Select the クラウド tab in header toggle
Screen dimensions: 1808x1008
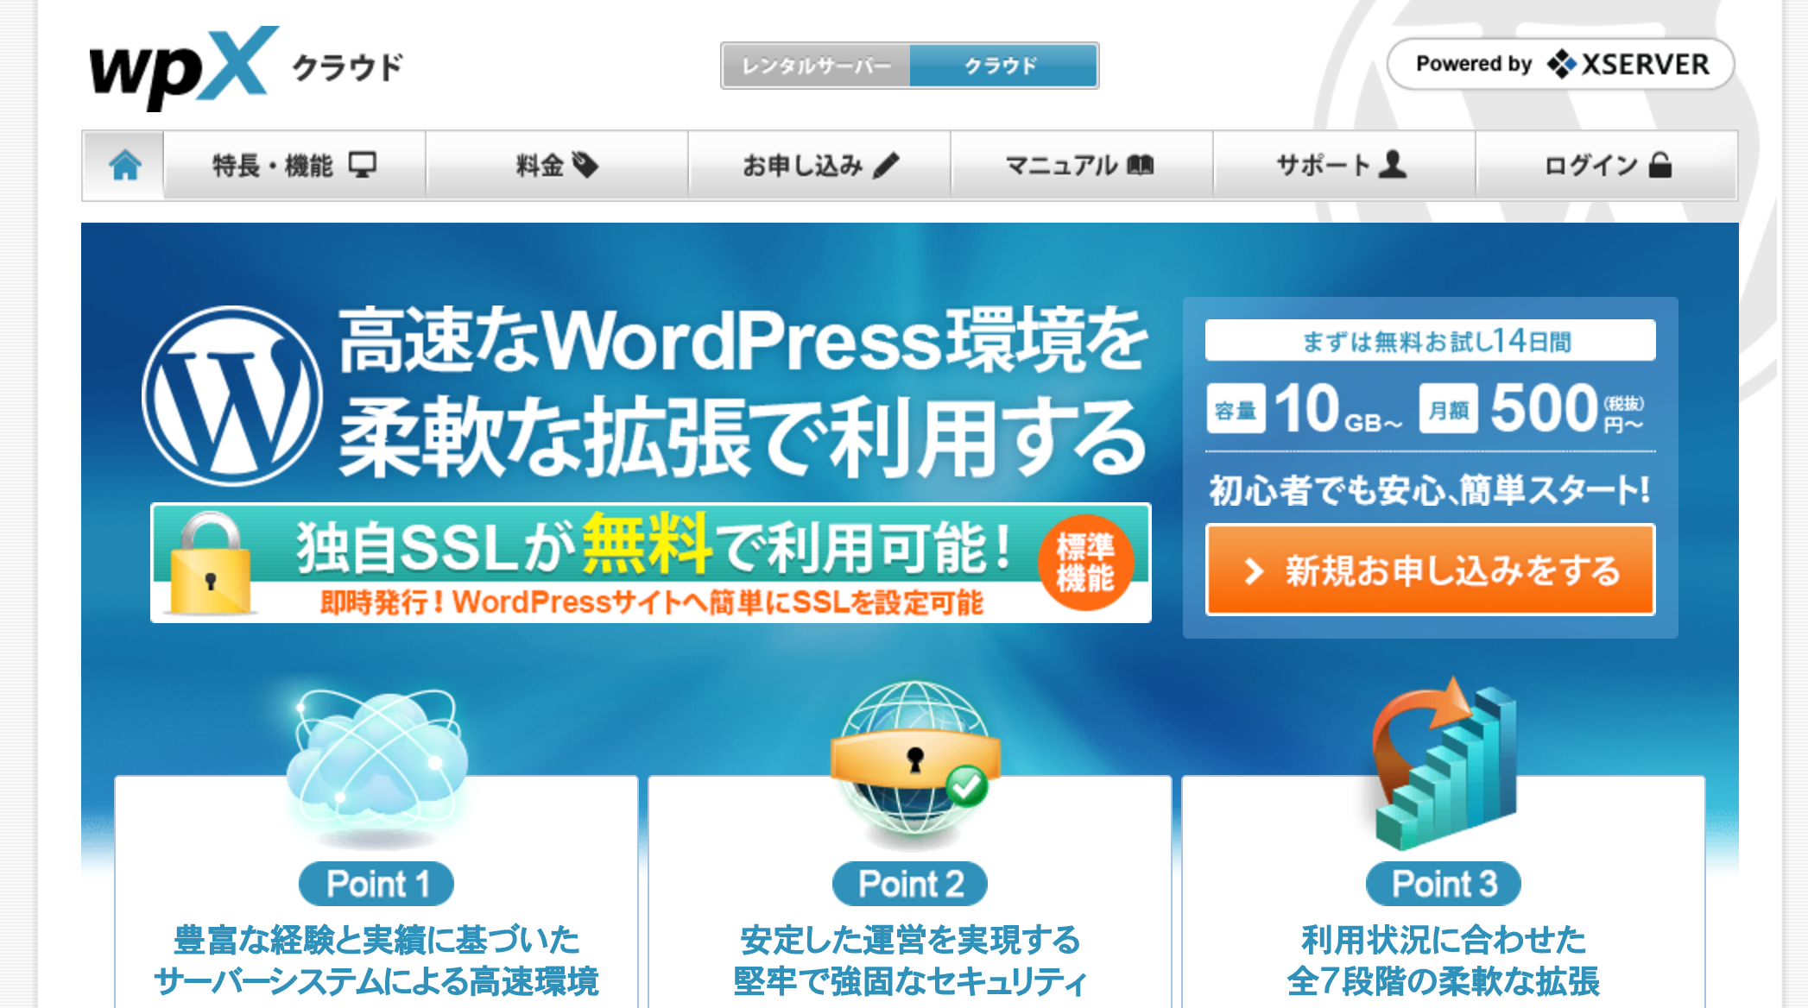pyautogui.click(x=1003, y=66)
